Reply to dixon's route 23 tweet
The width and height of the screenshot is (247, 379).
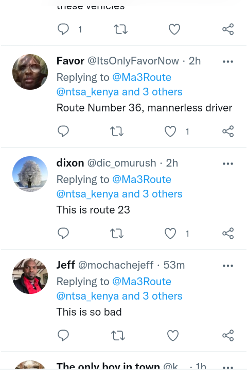coord(63,234)
